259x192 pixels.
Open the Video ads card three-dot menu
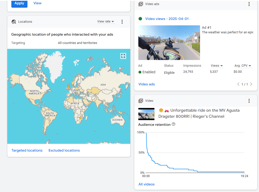(x=249, y=4)
